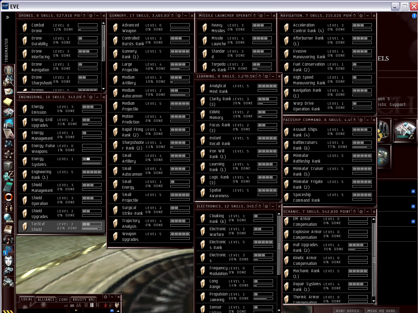Select the Hull Upgrades Rank skill row

click(327, 247)
